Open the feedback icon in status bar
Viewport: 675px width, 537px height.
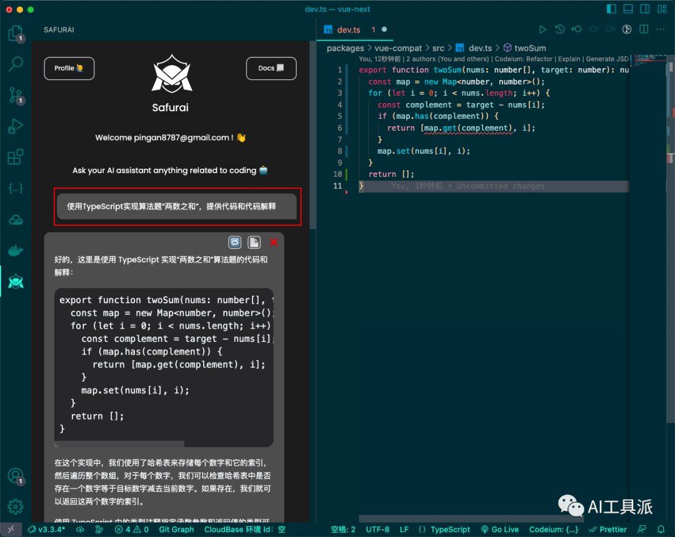[x=642, y=529]
